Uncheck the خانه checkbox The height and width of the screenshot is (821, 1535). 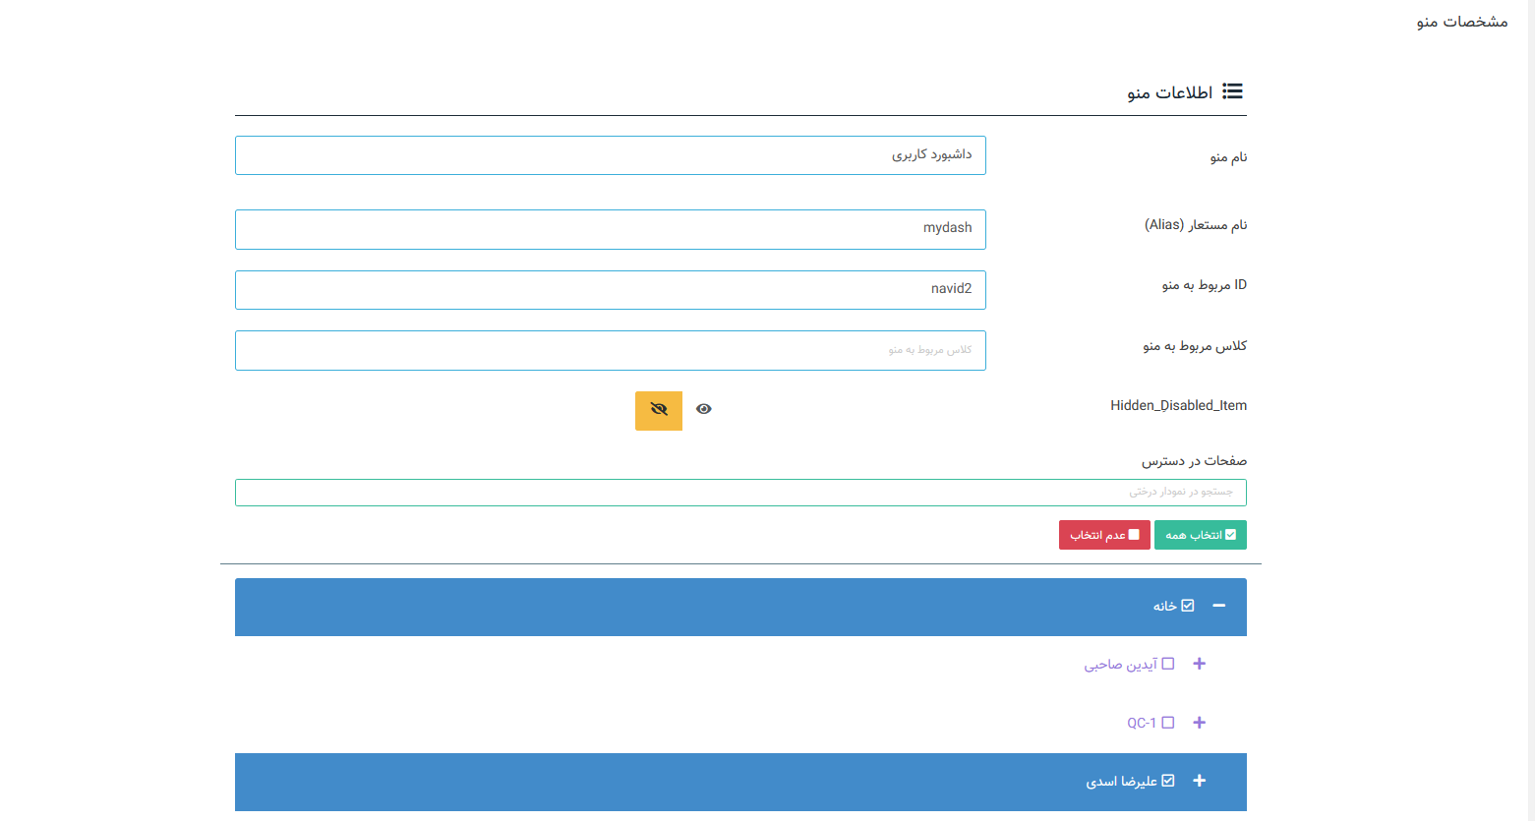click(1190, 606)
